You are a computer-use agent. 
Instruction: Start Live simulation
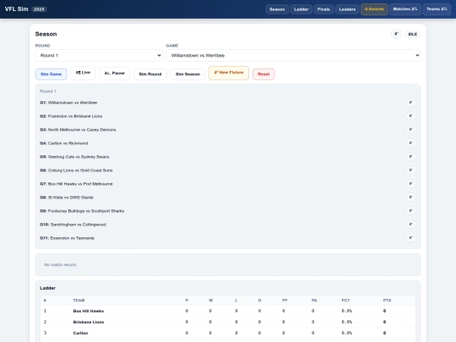[x=83, y=73]
